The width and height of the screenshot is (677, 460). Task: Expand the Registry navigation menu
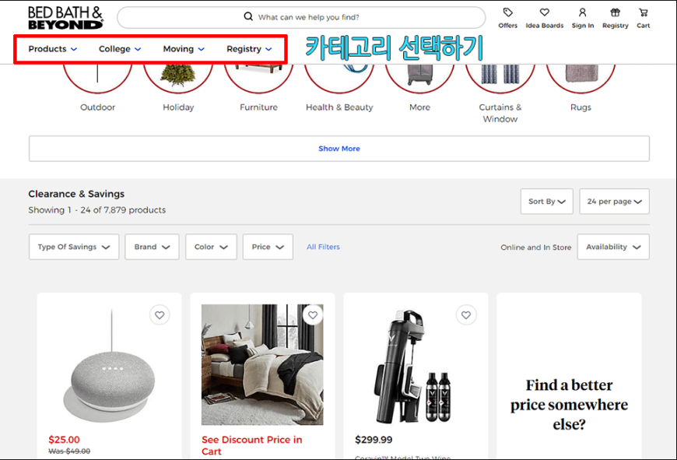(x=249, y=49)
